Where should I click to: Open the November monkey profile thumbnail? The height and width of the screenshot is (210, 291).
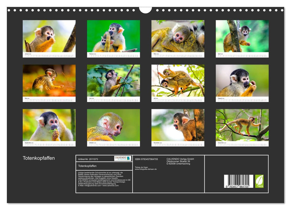click(x=178, y=125)
